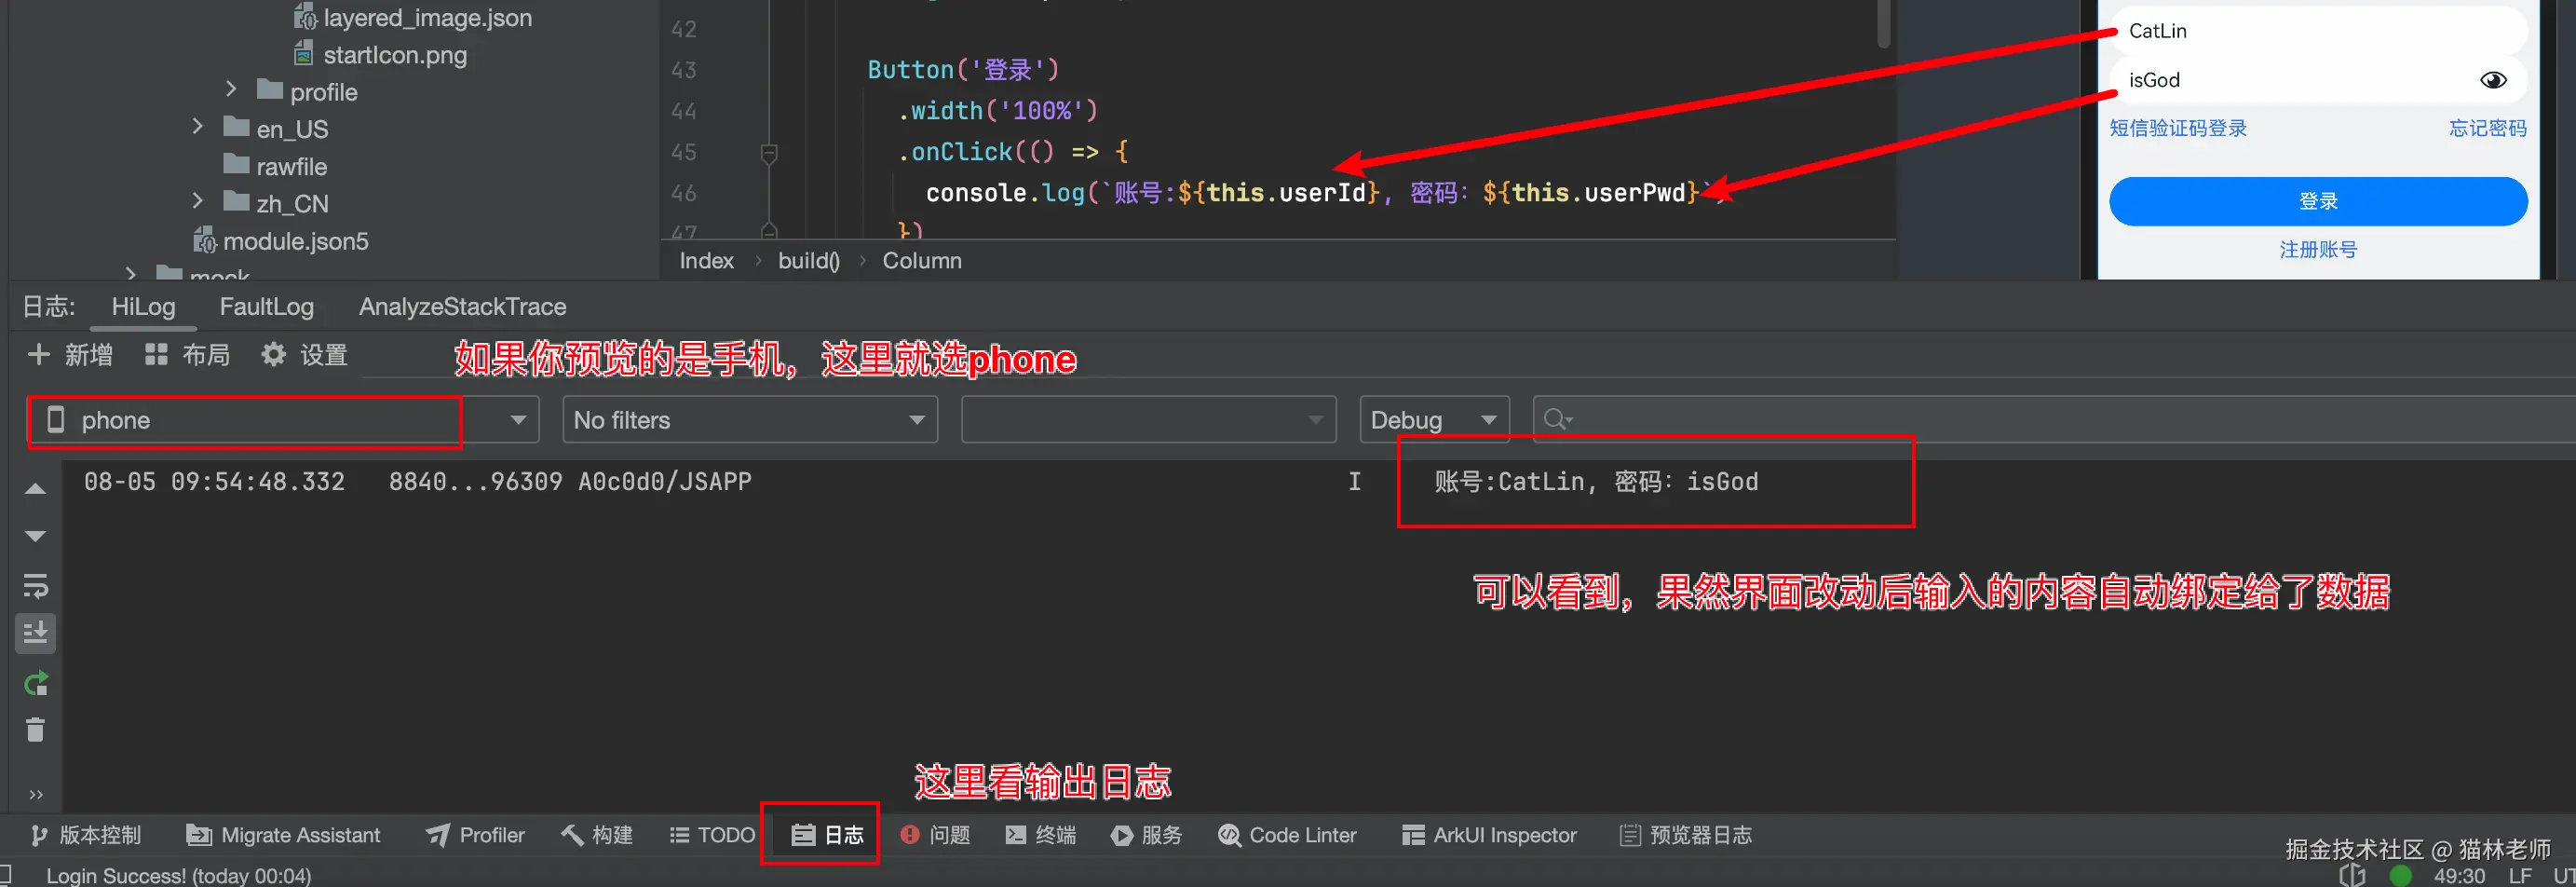Open 预览器日志 previewer log window
This screenshot has width=2576, height=887.
[1686, 835]
